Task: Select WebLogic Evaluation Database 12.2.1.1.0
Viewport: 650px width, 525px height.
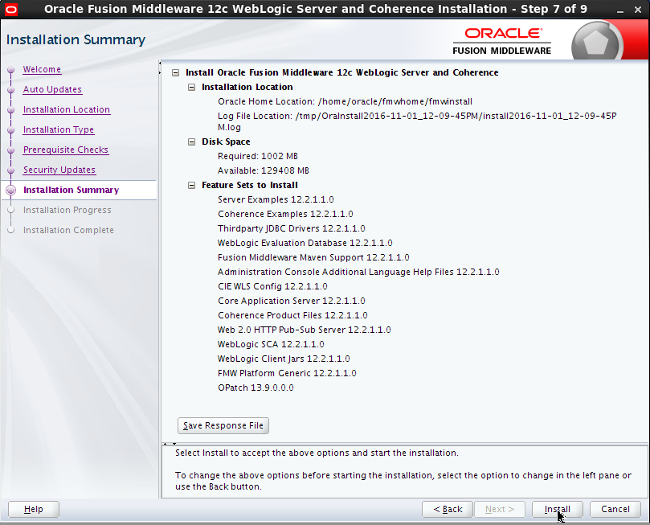Action: [x=305, y=244]
